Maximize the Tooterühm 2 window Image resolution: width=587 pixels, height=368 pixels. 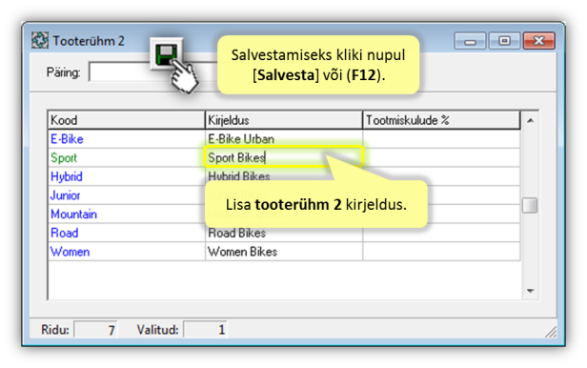tap(504, 41)
